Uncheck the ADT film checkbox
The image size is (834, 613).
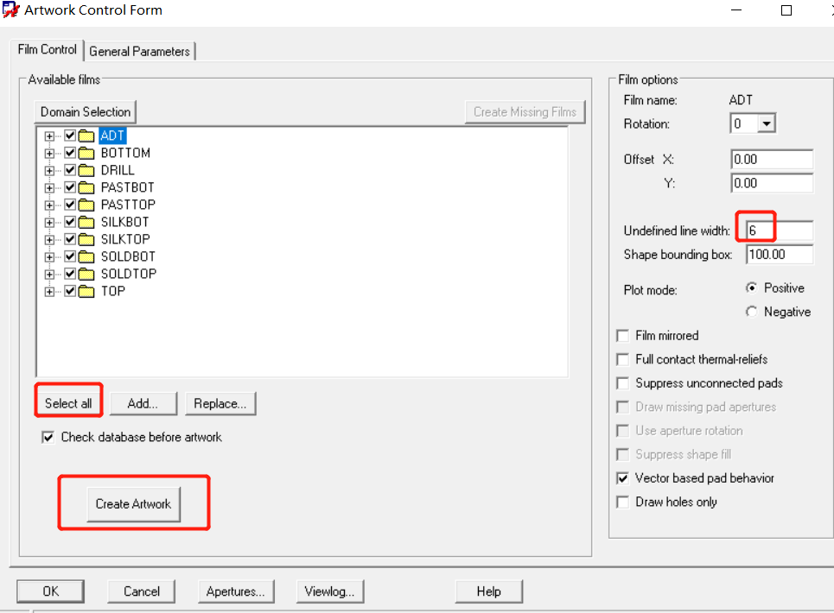point(70,136)
